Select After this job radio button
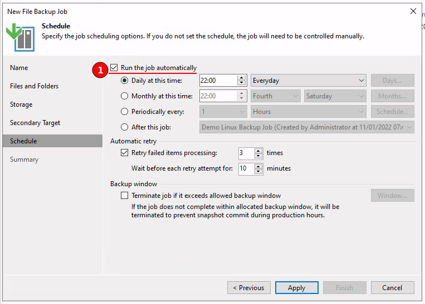Viewport: 425px width, 304px height. [124, 127]
